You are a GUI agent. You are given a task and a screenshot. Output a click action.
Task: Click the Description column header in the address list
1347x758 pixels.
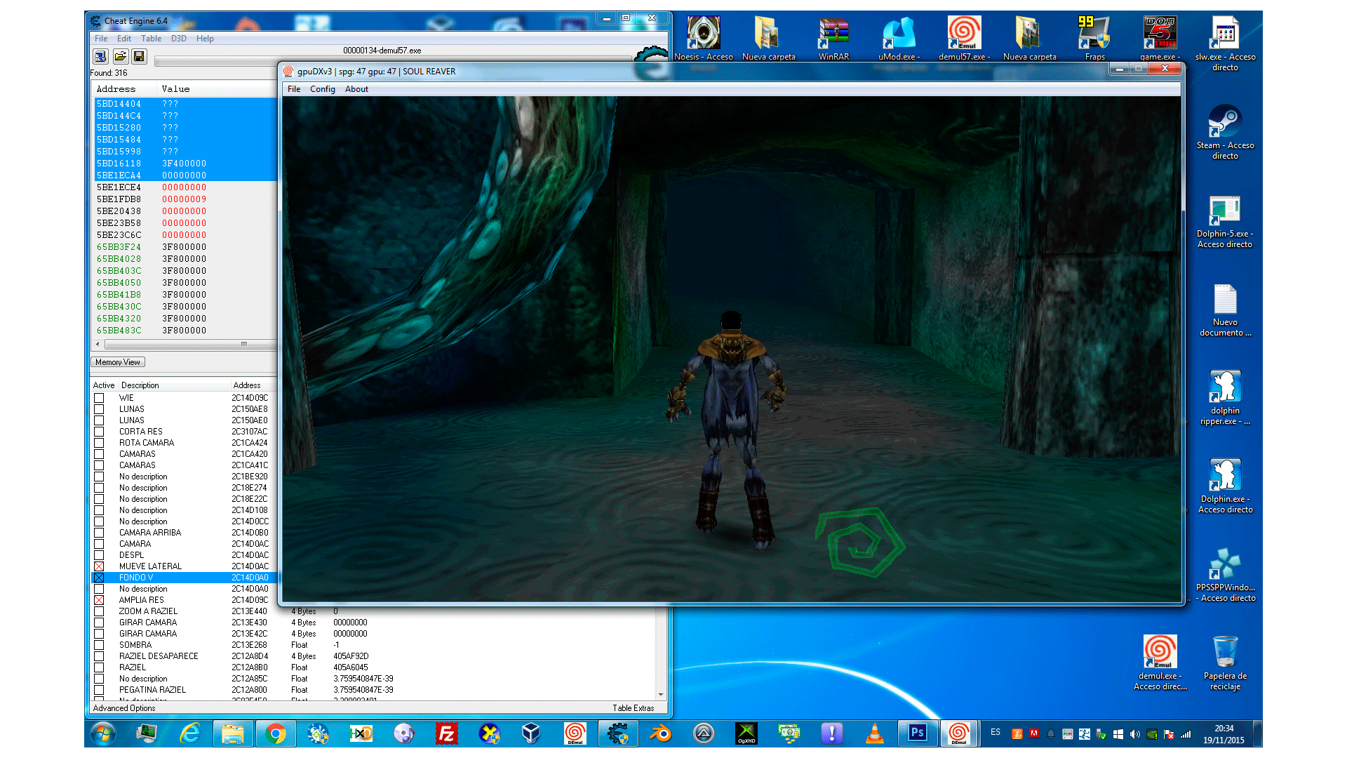(x=175, y=385)
